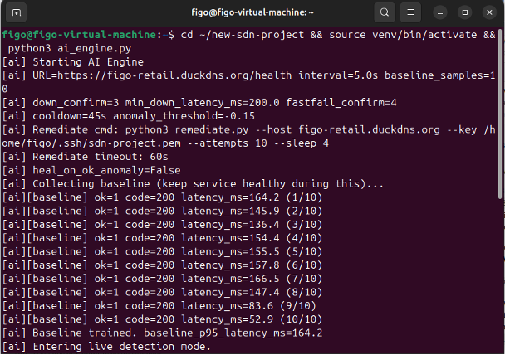This screenshot has width=505, height=355.
Task: Open a new terminal tab
Action: click(x=16, y=12)
